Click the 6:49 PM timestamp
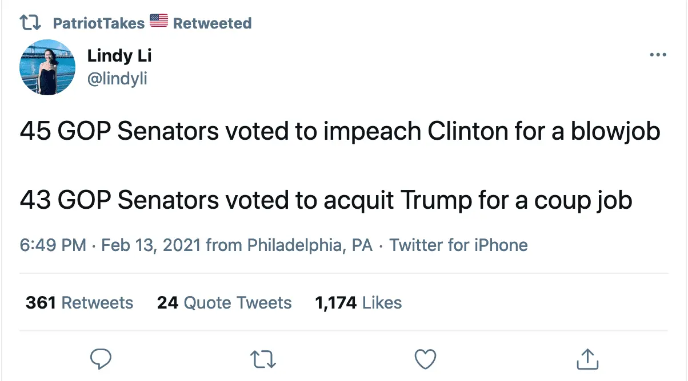This screenshot has width=688, height=381. click(x=53, y=245)
